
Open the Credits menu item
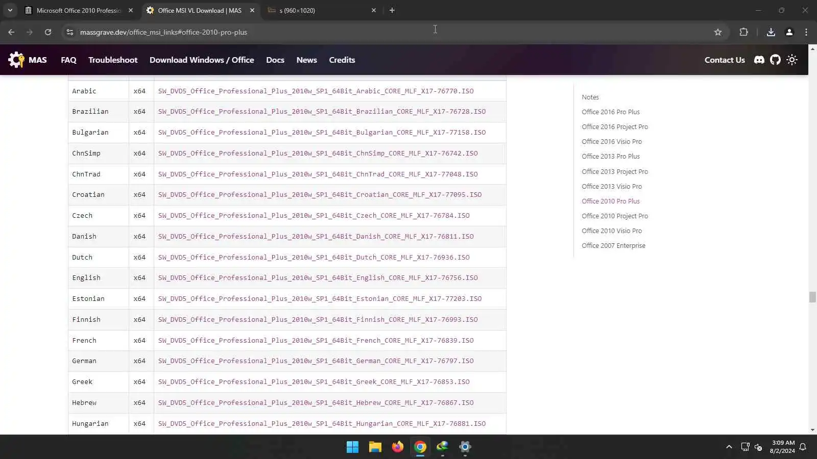tap(342, 60)
